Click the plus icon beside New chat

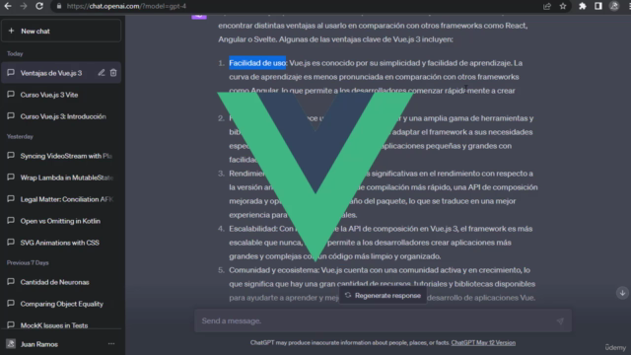click(11, 31)
